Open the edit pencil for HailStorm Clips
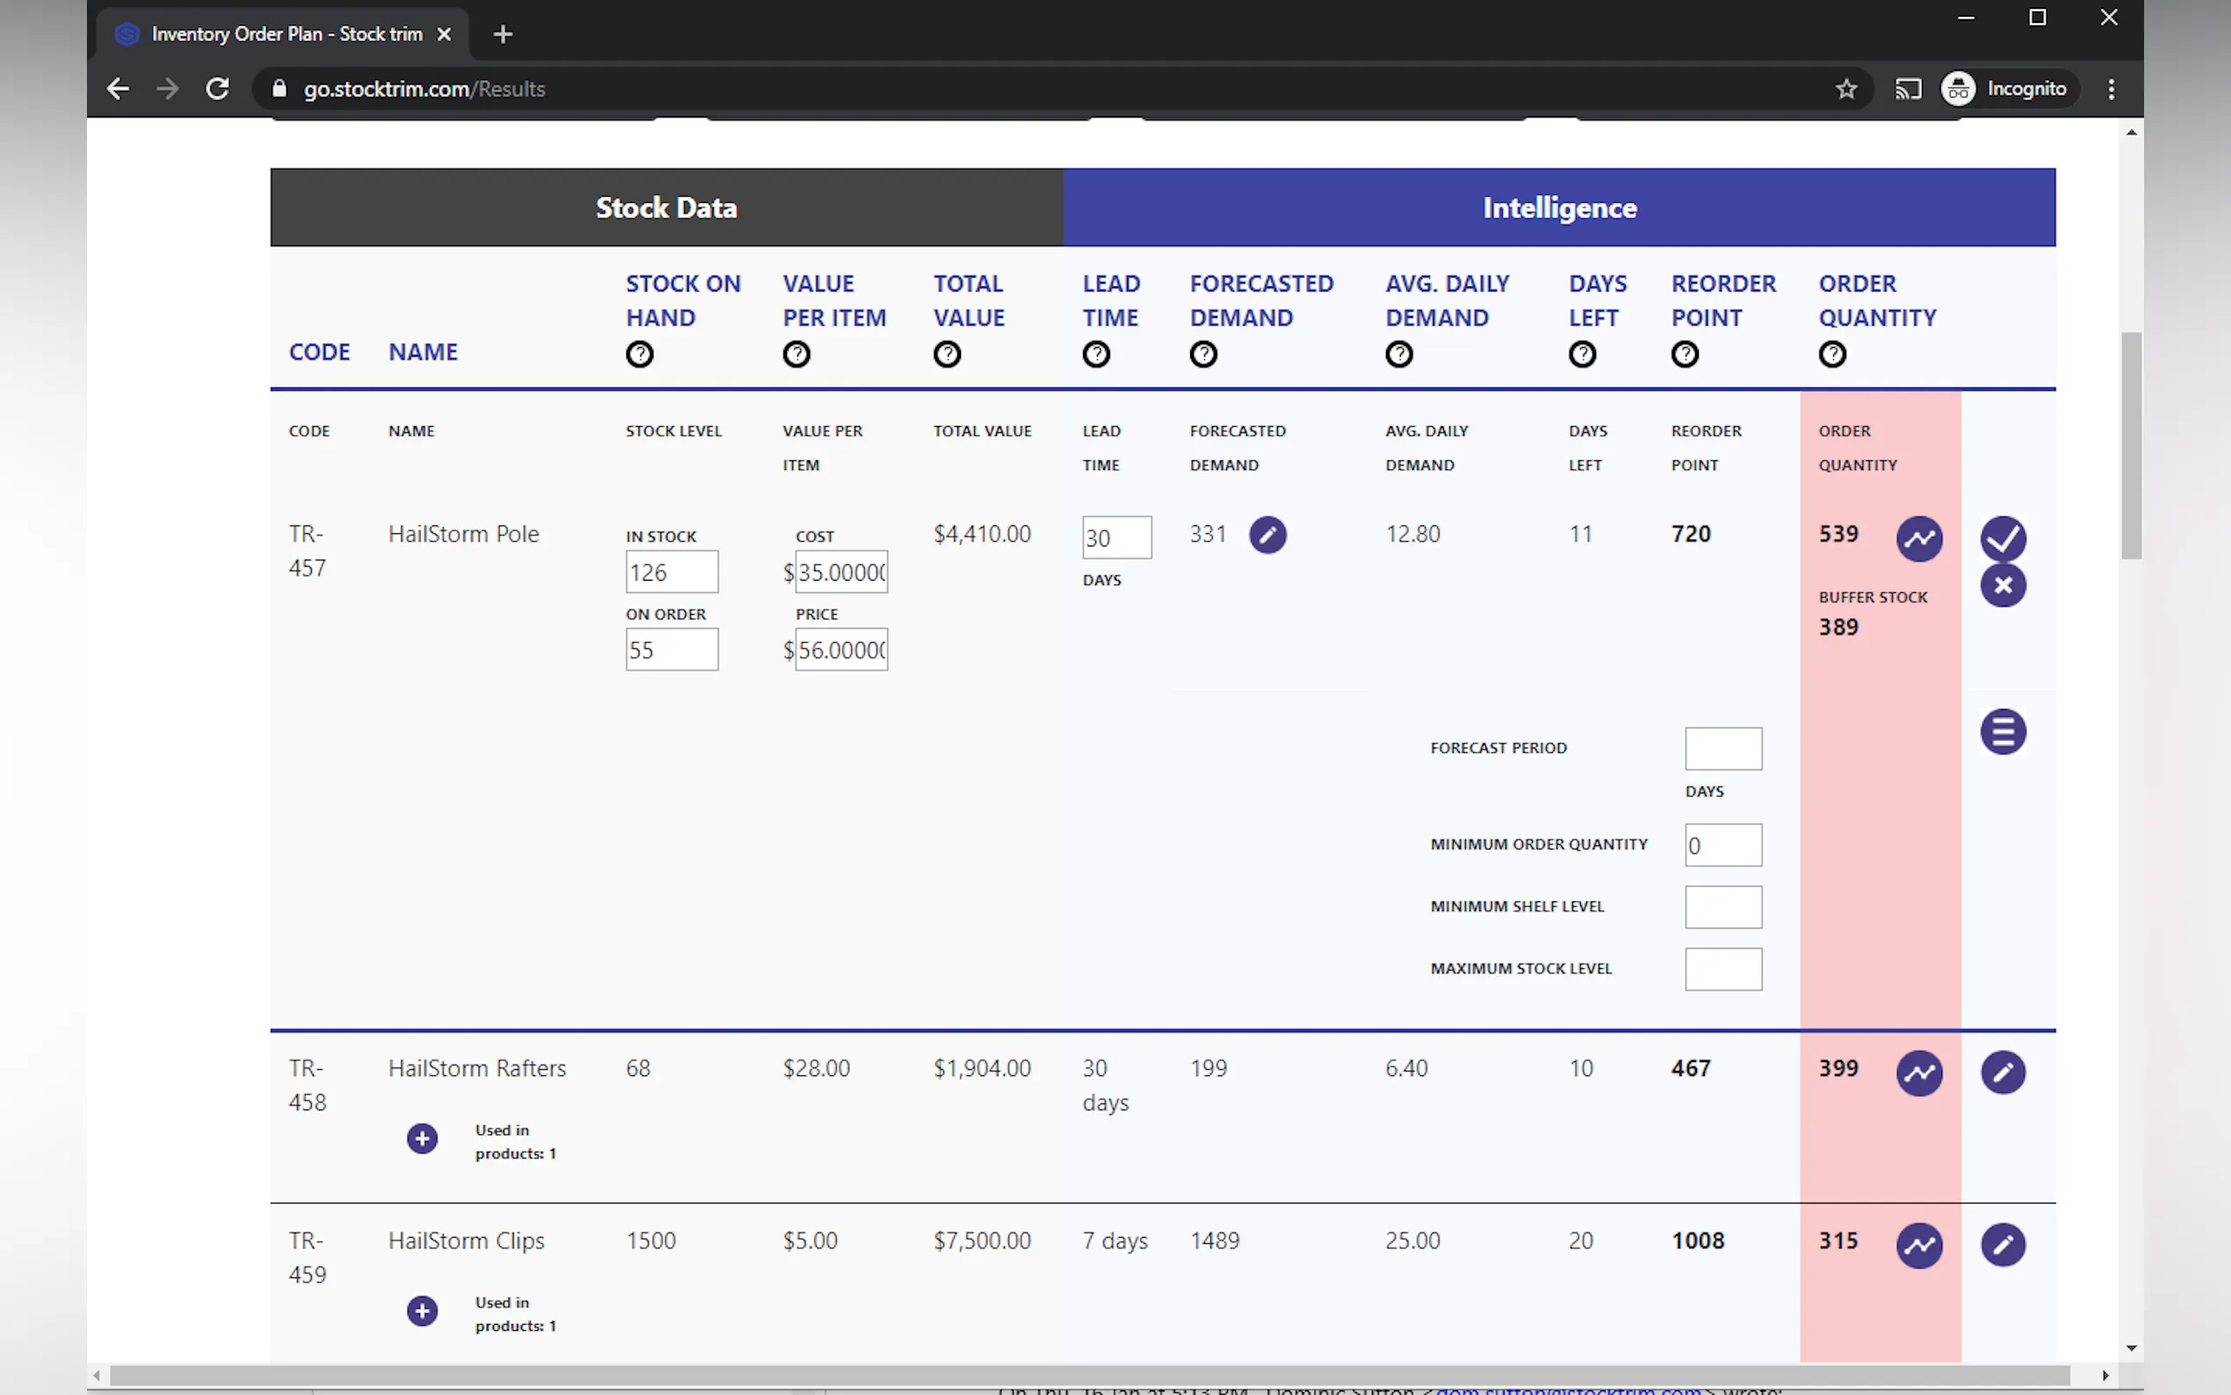Viewport: 2231px width, 1395px height. click(x=2003, y=1245)
